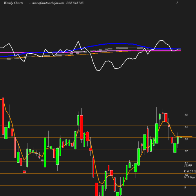Click the price axis label 12
This screenshot has width=196, height=196.
point(186,151)
